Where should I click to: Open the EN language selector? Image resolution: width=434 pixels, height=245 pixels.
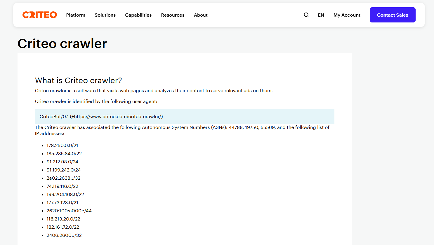(x=321, y=15)
